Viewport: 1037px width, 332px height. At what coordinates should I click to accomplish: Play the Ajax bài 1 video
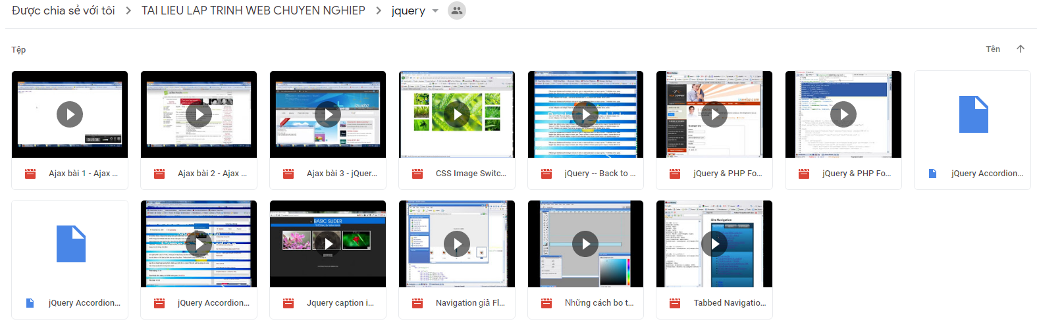pyautogui.click(x=70, y=114)
